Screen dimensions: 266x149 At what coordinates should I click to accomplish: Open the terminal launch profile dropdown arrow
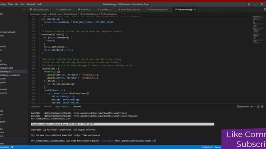[254, 107]
